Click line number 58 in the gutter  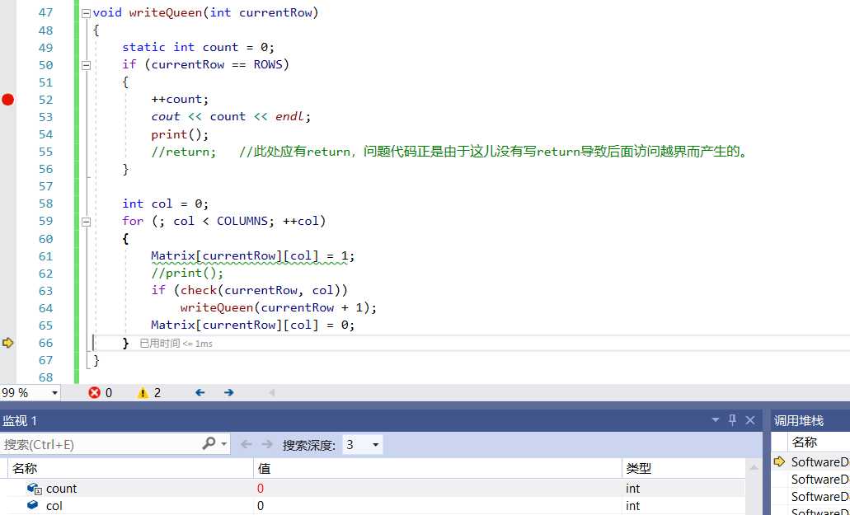click(x=45, y=204)
